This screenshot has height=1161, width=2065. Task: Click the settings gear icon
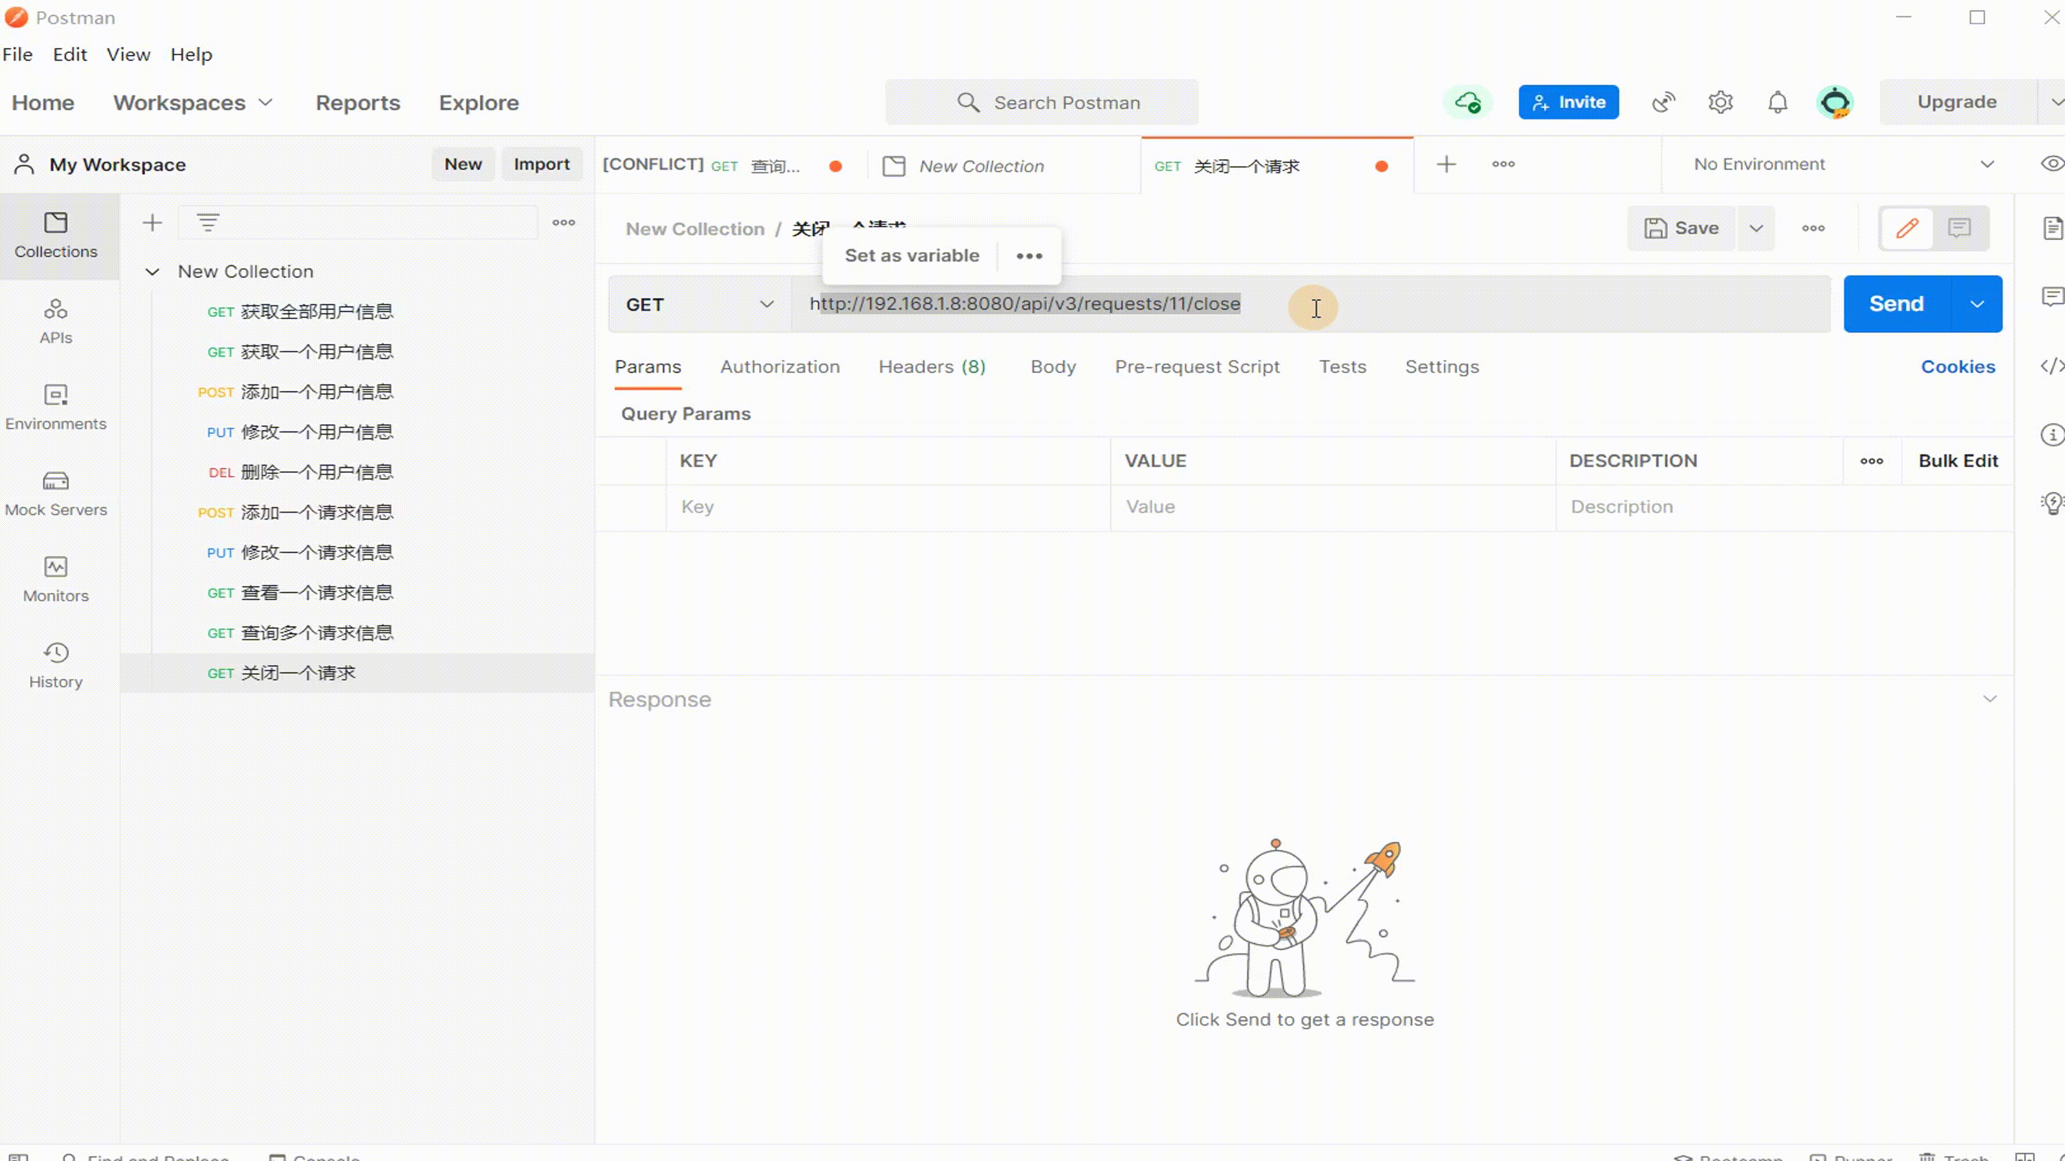[1720, 102]
